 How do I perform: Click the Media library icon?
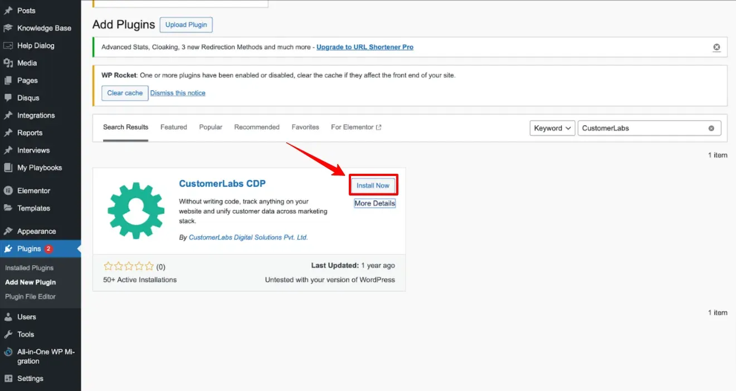(x=8, y=63)
